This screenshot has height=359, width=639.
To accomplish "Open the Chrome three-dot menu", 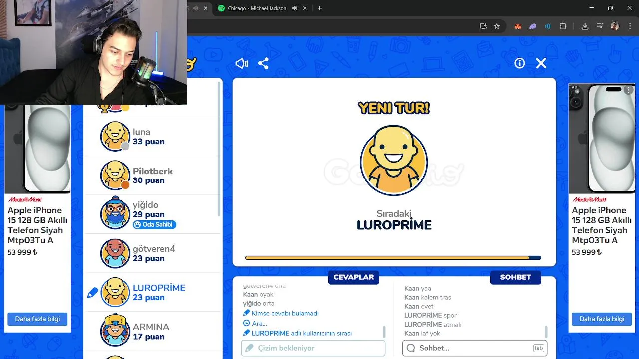I will 630,26.
